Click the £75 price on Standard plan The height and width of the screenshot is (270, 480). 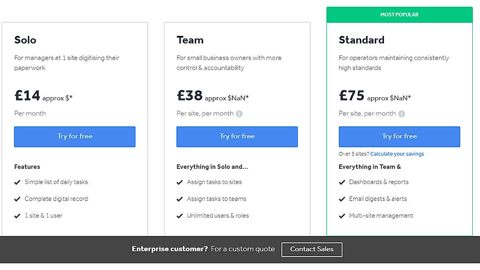click(352, 95)
